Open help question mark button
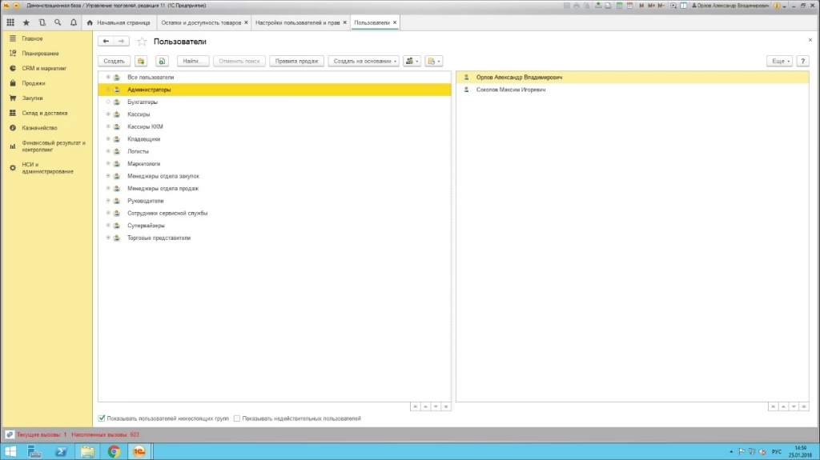 click(802, 61)
